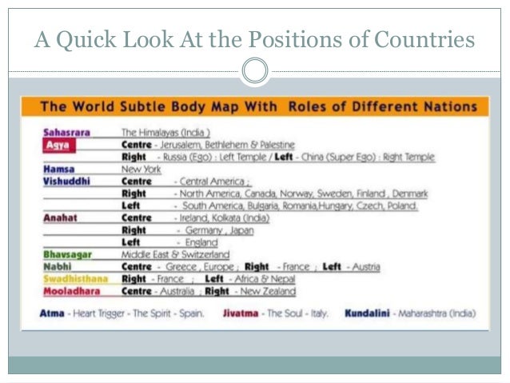Click "The Soul - Italy." text
The height and width of the screenshot is (383, 510).
click(297, 313)
